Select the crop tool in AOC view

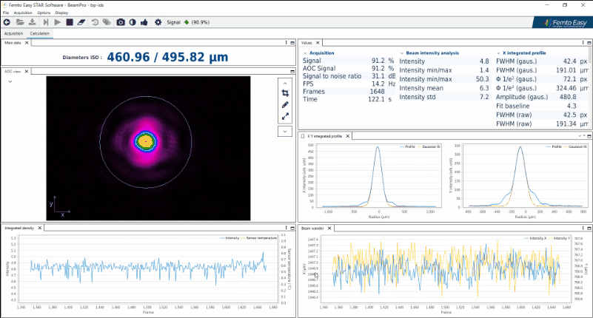coord(285,93)
